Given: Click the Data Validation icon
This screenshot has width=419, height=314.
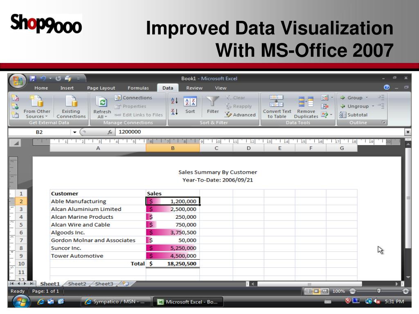Looking at the screenshot, I should click(324, 98).
